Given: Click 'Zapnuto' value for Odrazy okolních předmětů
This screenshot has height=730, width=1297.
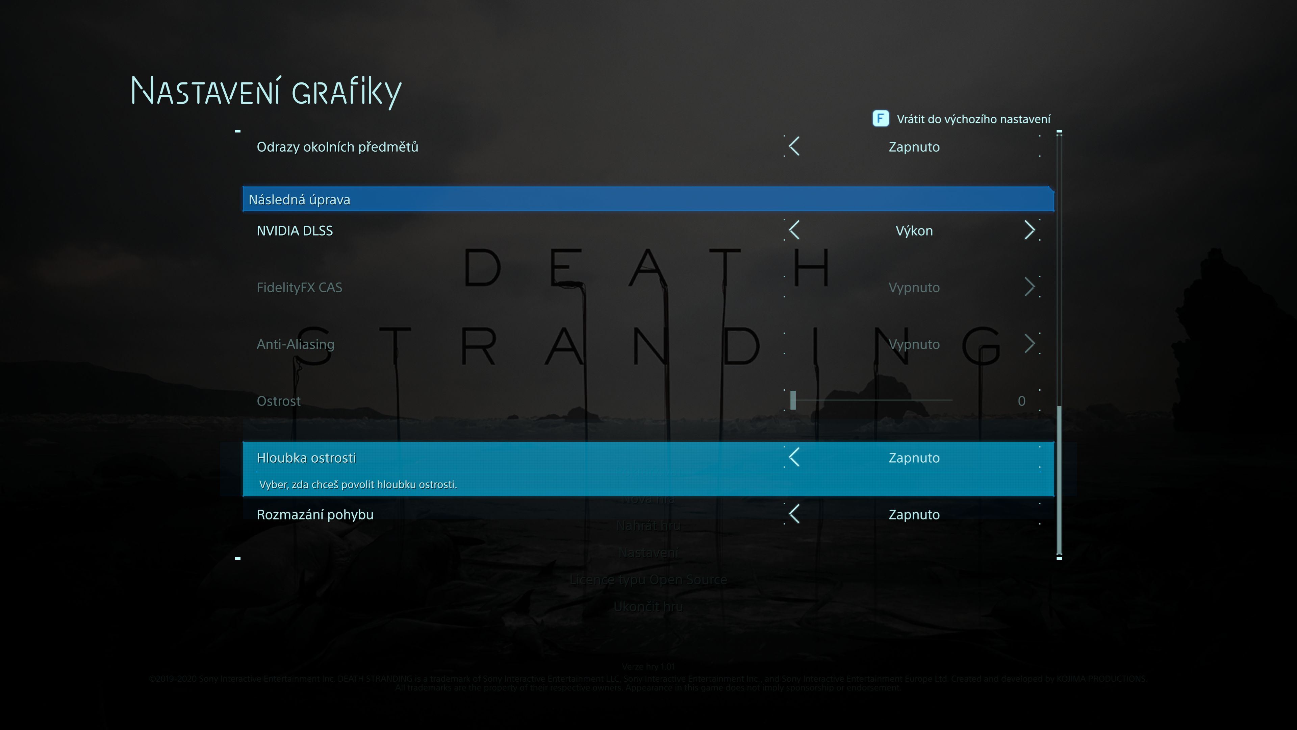Looking at the screenshot, I should (x=914, y=147).
